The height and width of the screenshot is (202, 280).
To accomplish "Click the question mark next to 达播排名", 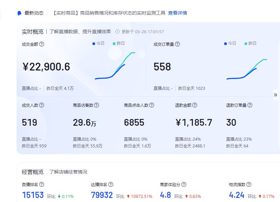I will [111, 184].
